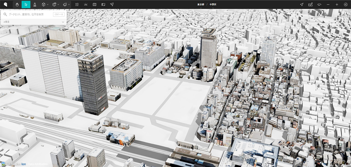Select the hand pan tool
The height and width of the screenshot is (167, 351).
(17, 4)
